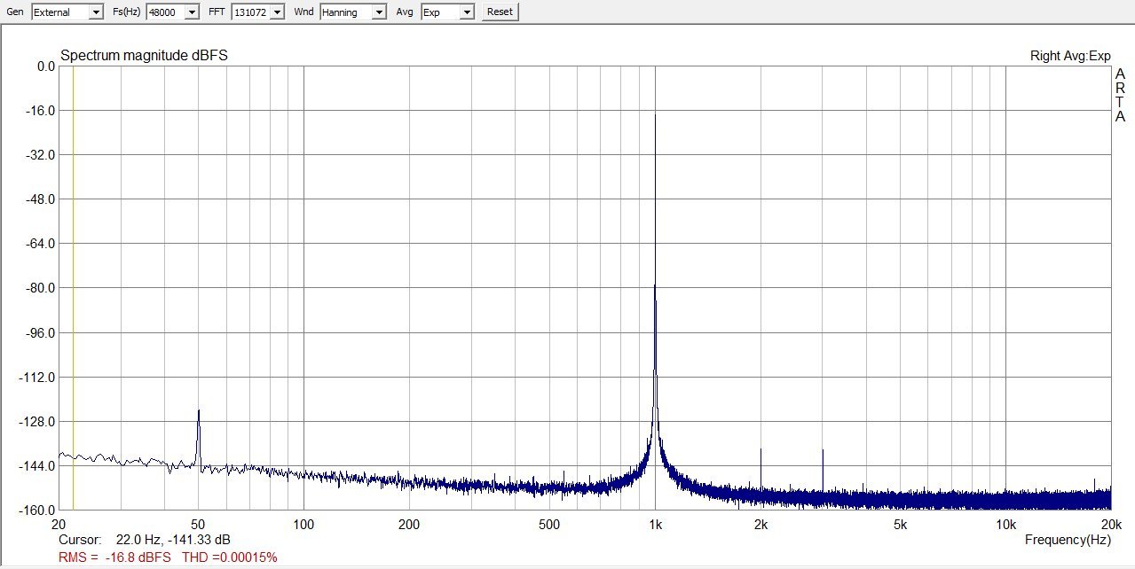1135x569 pixels.
Task: Click the Fs(Hz) combo's dropdown arrow icon
Action: pos(193,12)
